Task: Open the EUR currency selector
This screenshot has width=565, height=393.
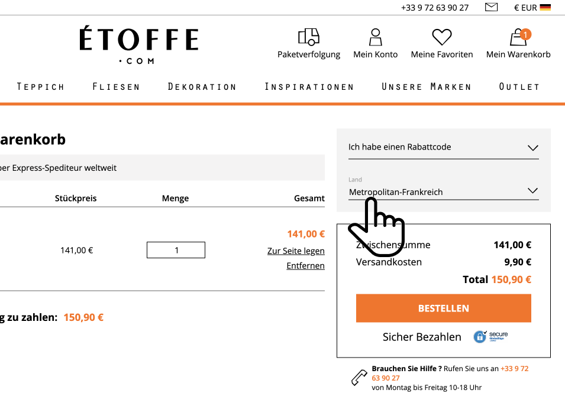Action: pos(525,8)
